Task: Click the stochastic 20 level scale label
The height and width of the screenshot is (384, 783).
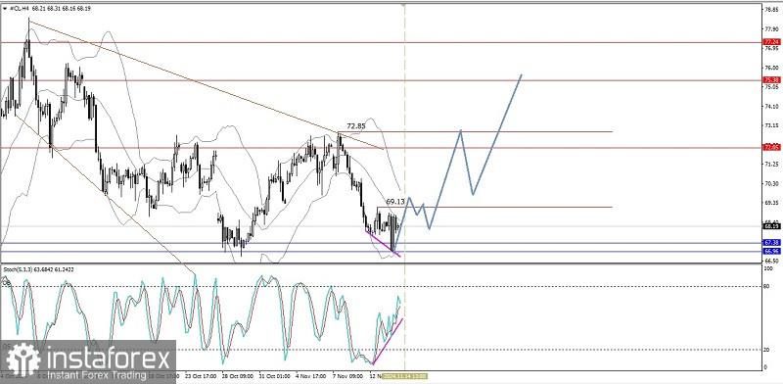Action: coord(765,350)
